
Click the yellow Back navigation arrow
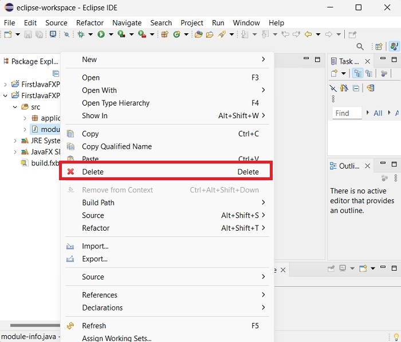click(308, 34)
